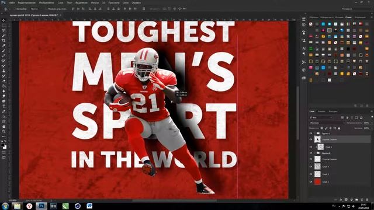Filter layers by pixel layers icon
374x210 pixels.
pos(342,118)
